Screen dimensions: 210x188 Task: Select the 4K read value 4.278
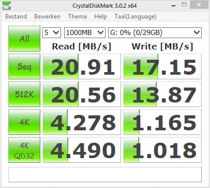[82, 122]
